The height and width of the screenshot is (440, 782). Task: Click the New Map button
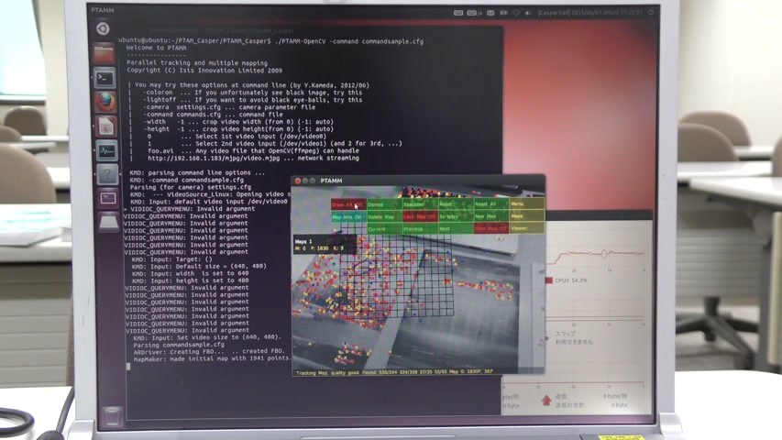click(491, 216)
